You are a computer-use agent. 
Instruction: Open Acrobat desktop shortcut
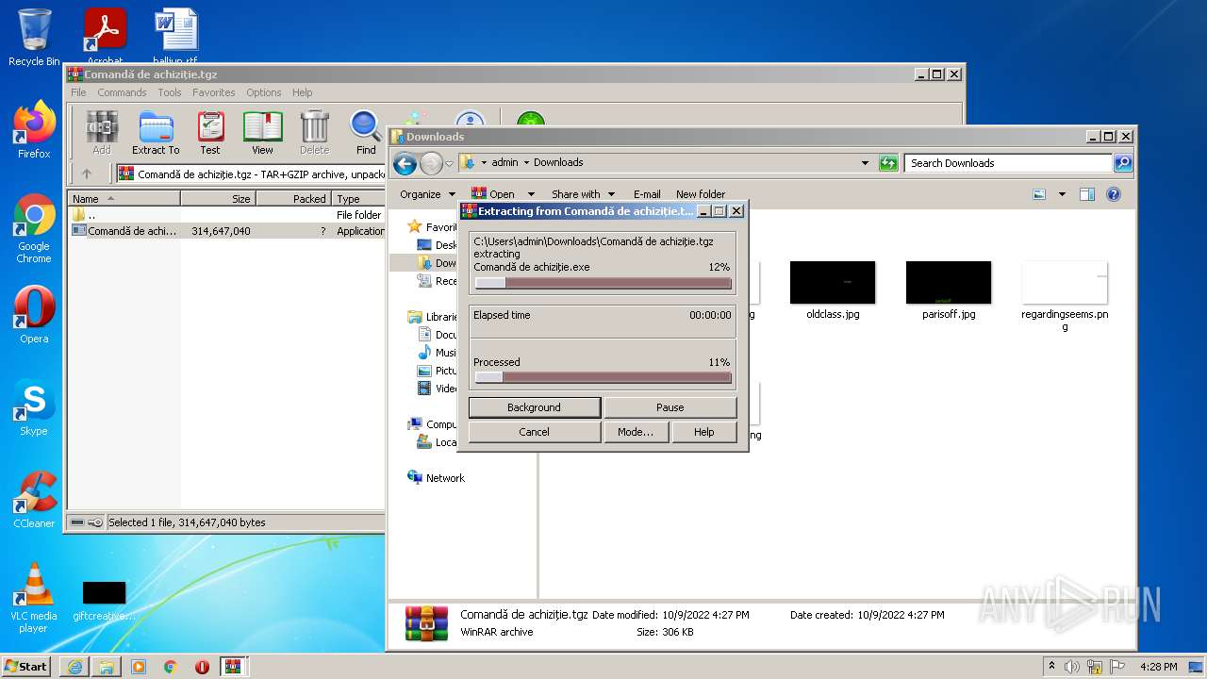coord(105,36)
